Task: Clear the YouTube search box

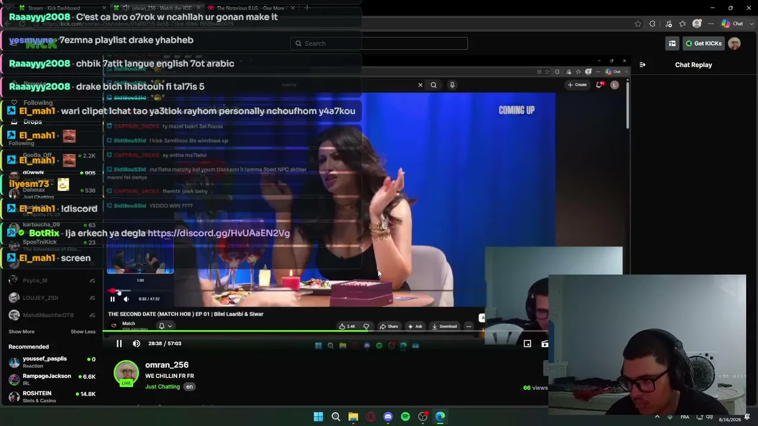Action: (420, 85)
